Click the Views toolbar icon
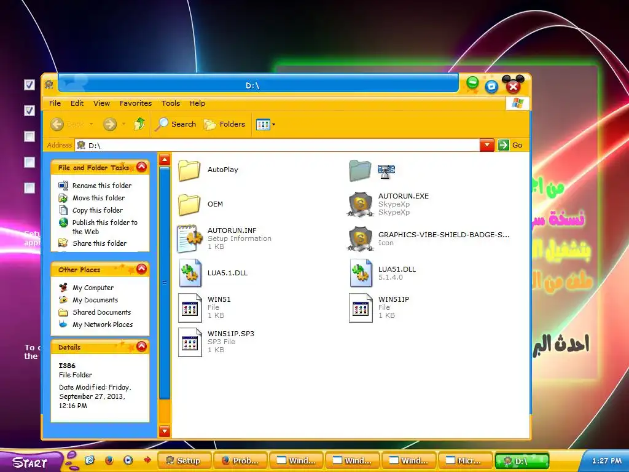This screenshot has width=629, height=472. click(x=263, y=124)
